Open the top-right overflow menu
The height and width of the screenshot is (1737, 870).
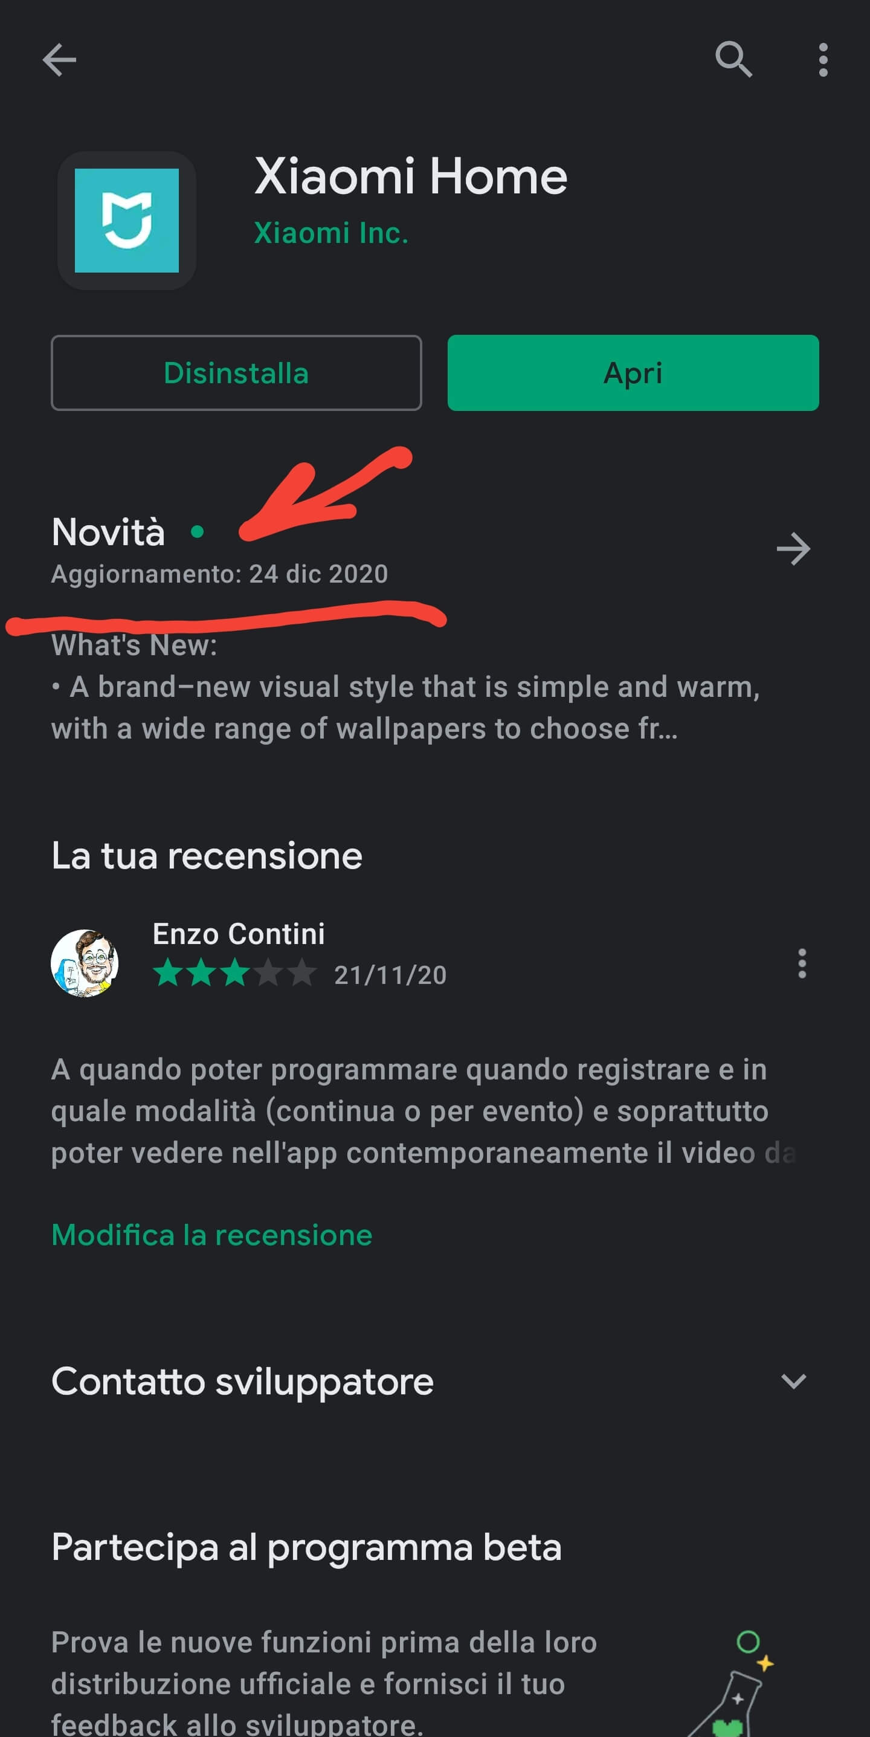823,60
